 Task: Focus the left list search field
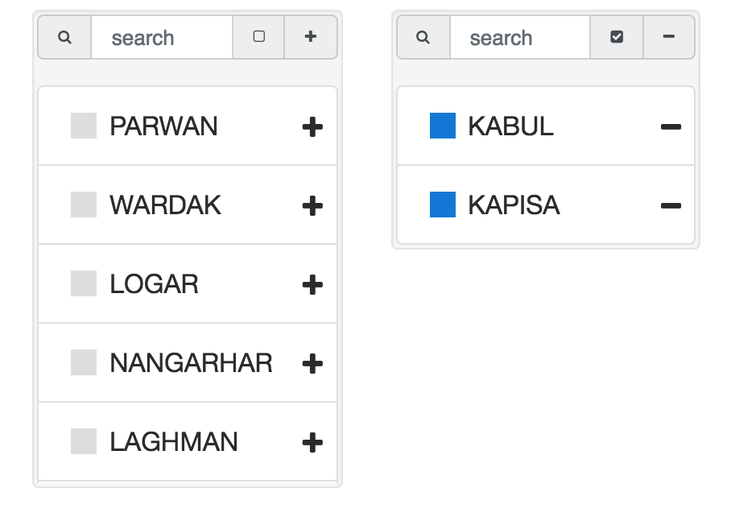tap(162, 37)
